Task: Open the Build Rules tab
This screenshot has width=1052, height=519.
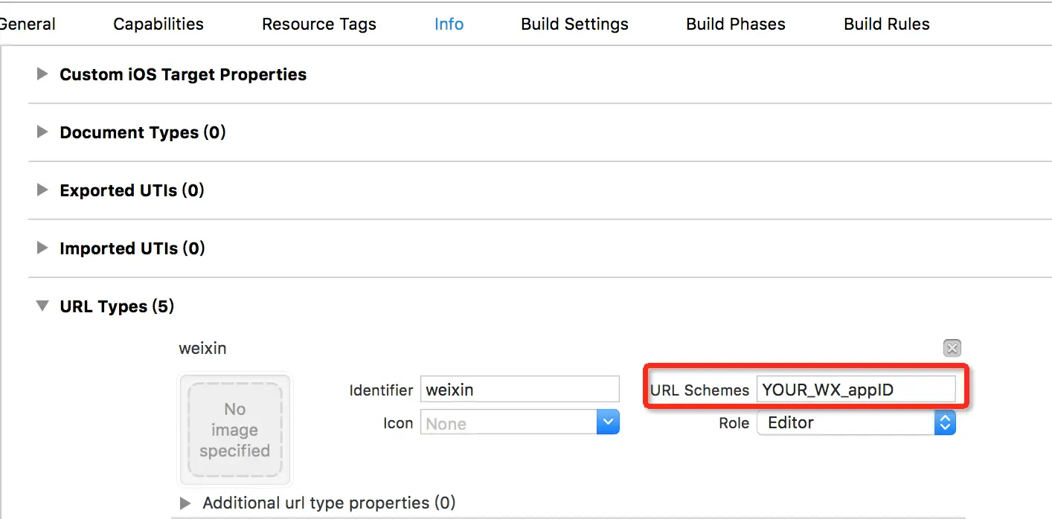Action: pyautogui.click(x=887, y=24)
